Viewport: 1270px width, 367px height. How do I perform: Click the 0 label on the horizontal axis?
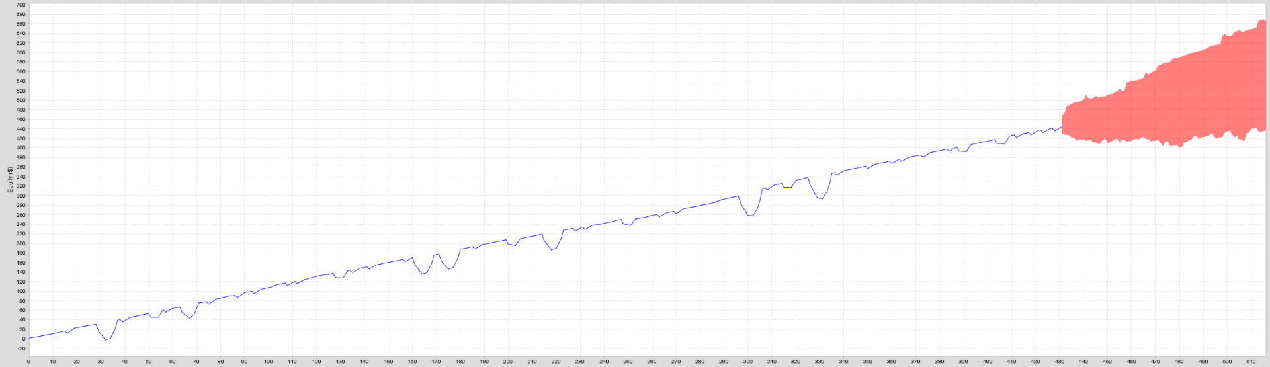(x=28, y=362)
